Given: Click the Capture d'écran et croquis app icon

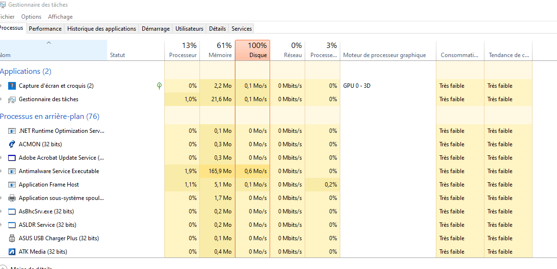Looking at the screenshot, I should [12, 86].
